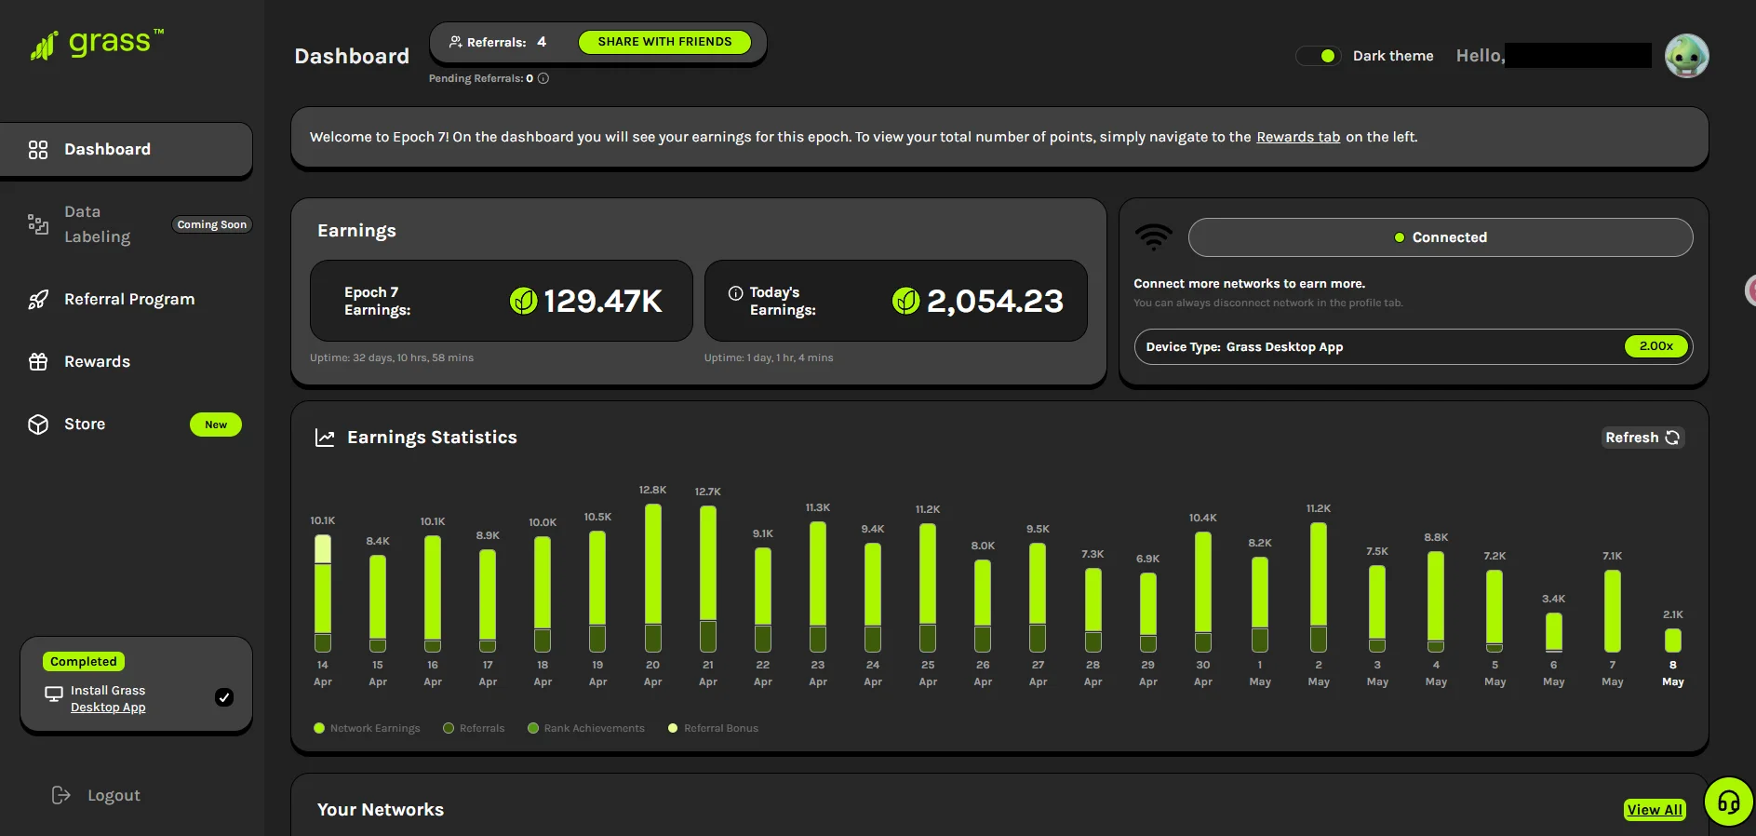Click Today's Earnings 2,054.23 value

(995, 301)
